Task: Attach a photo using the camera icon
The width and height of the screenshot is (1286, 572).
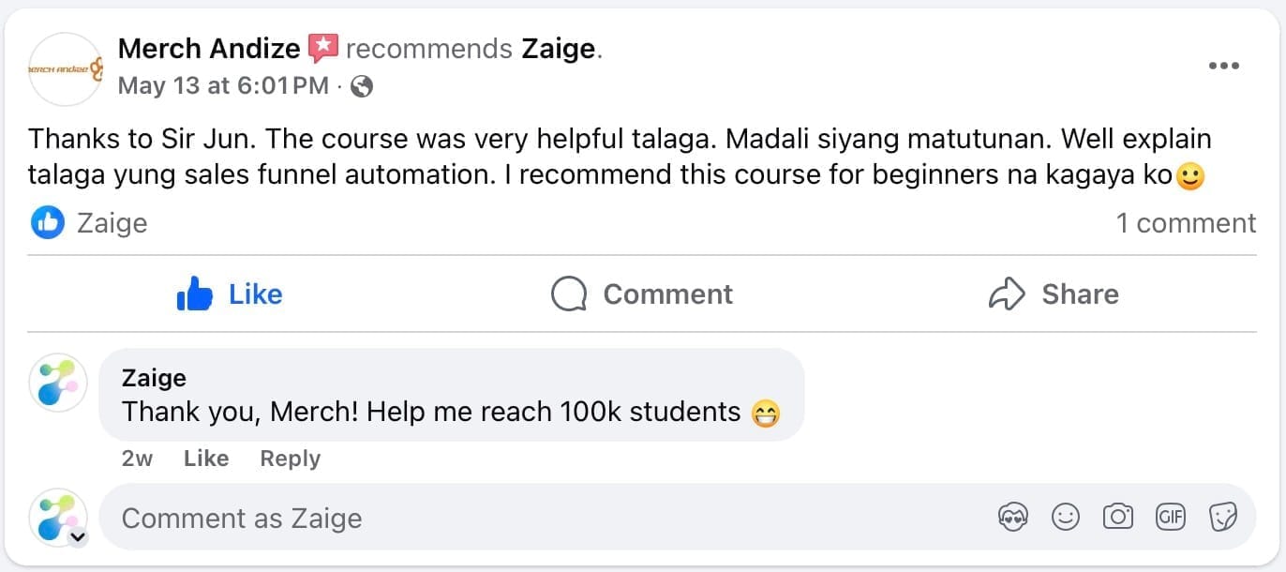Action: tap(1118, 517)
